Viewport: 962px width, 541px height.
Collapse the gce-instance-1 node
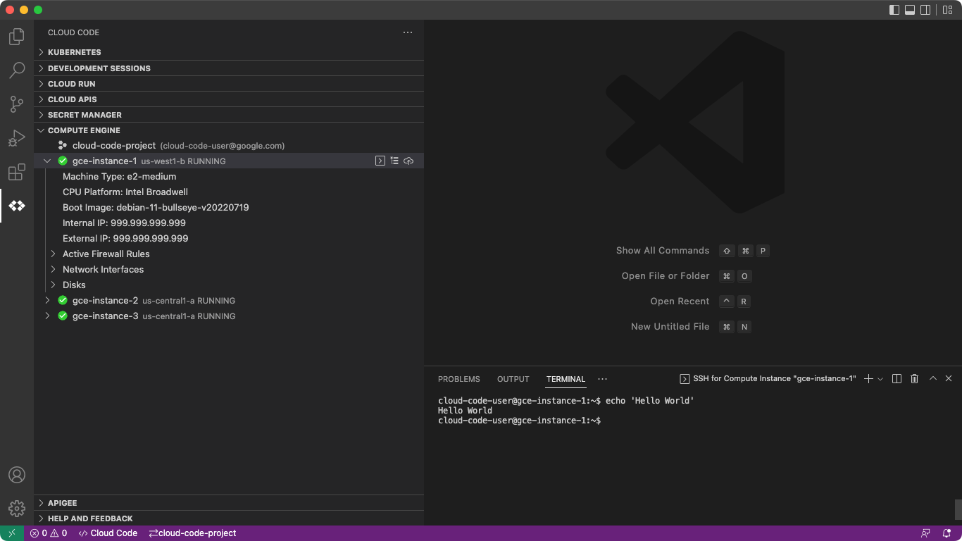click(47, 161)
